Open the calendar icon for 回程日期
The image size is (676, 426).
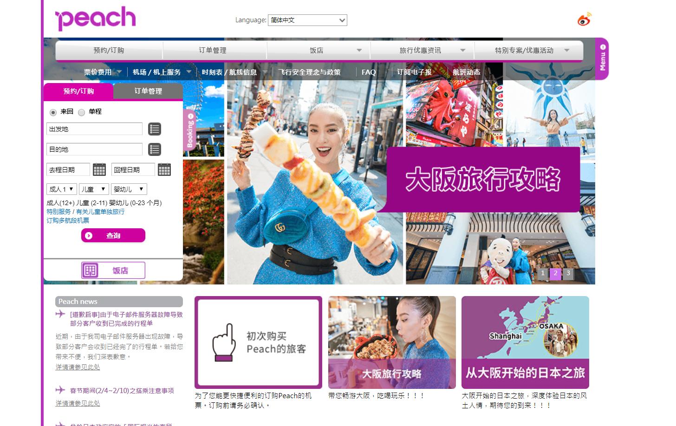coord(164,169)
